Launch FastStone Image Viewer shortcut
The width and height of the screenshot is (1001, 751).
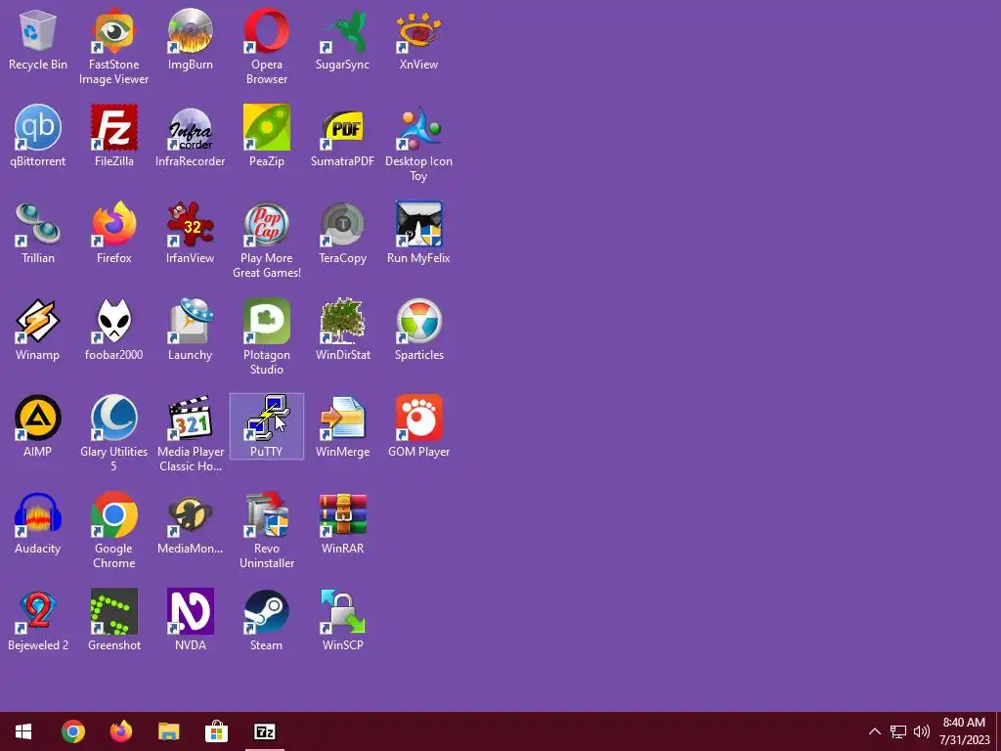coord(113,47)
